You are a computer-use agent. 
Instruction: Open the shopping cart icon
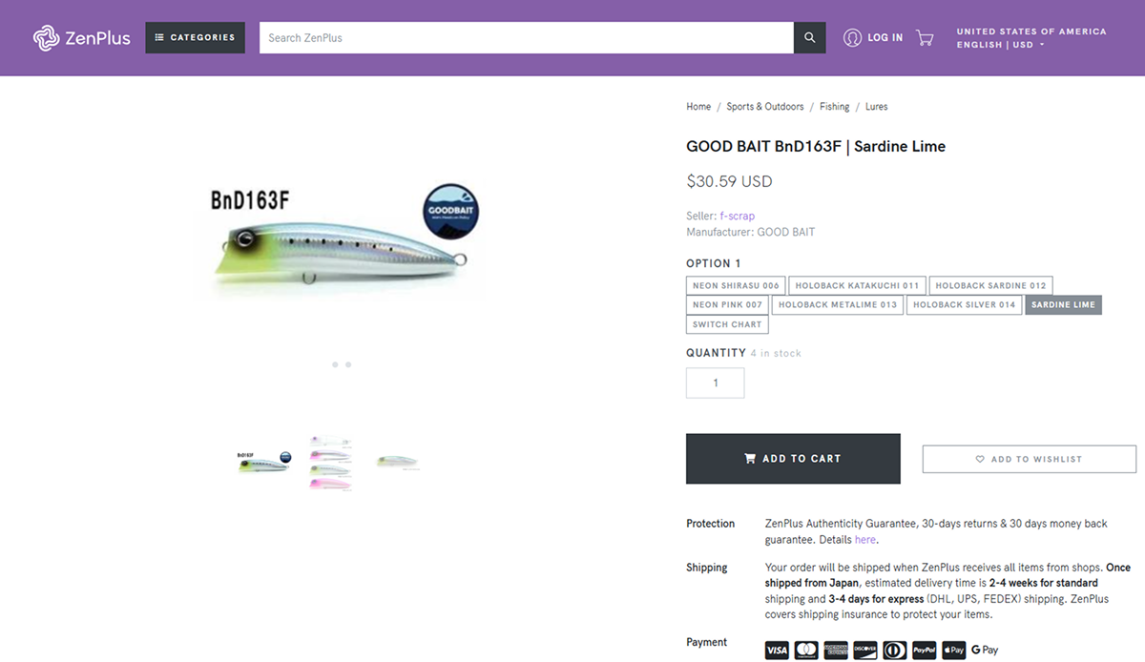point(925,38)
